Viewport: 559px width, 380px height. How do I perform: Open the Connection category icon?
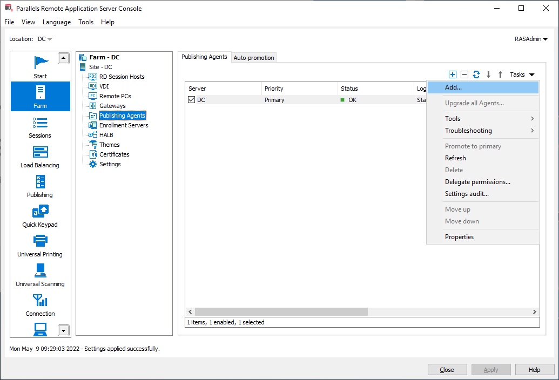click(x=41, y=300)
